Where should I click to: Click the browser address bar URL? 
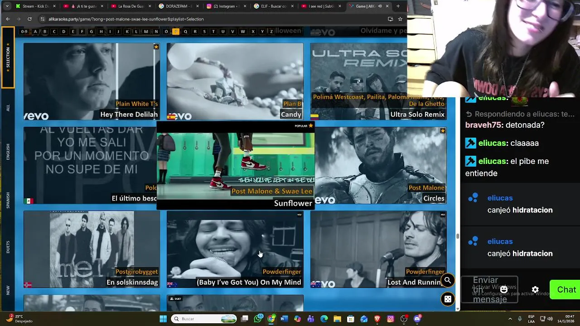tap(126, 19)
